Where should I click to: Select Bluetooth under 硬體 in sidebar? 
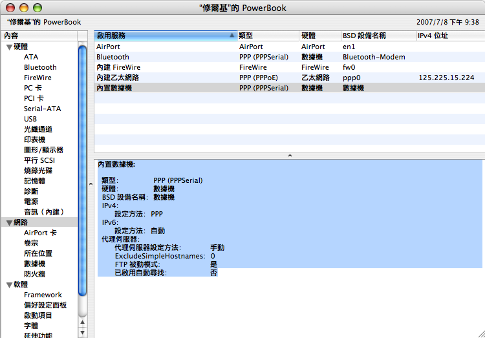pyautogui.click(x=40, y=67)
